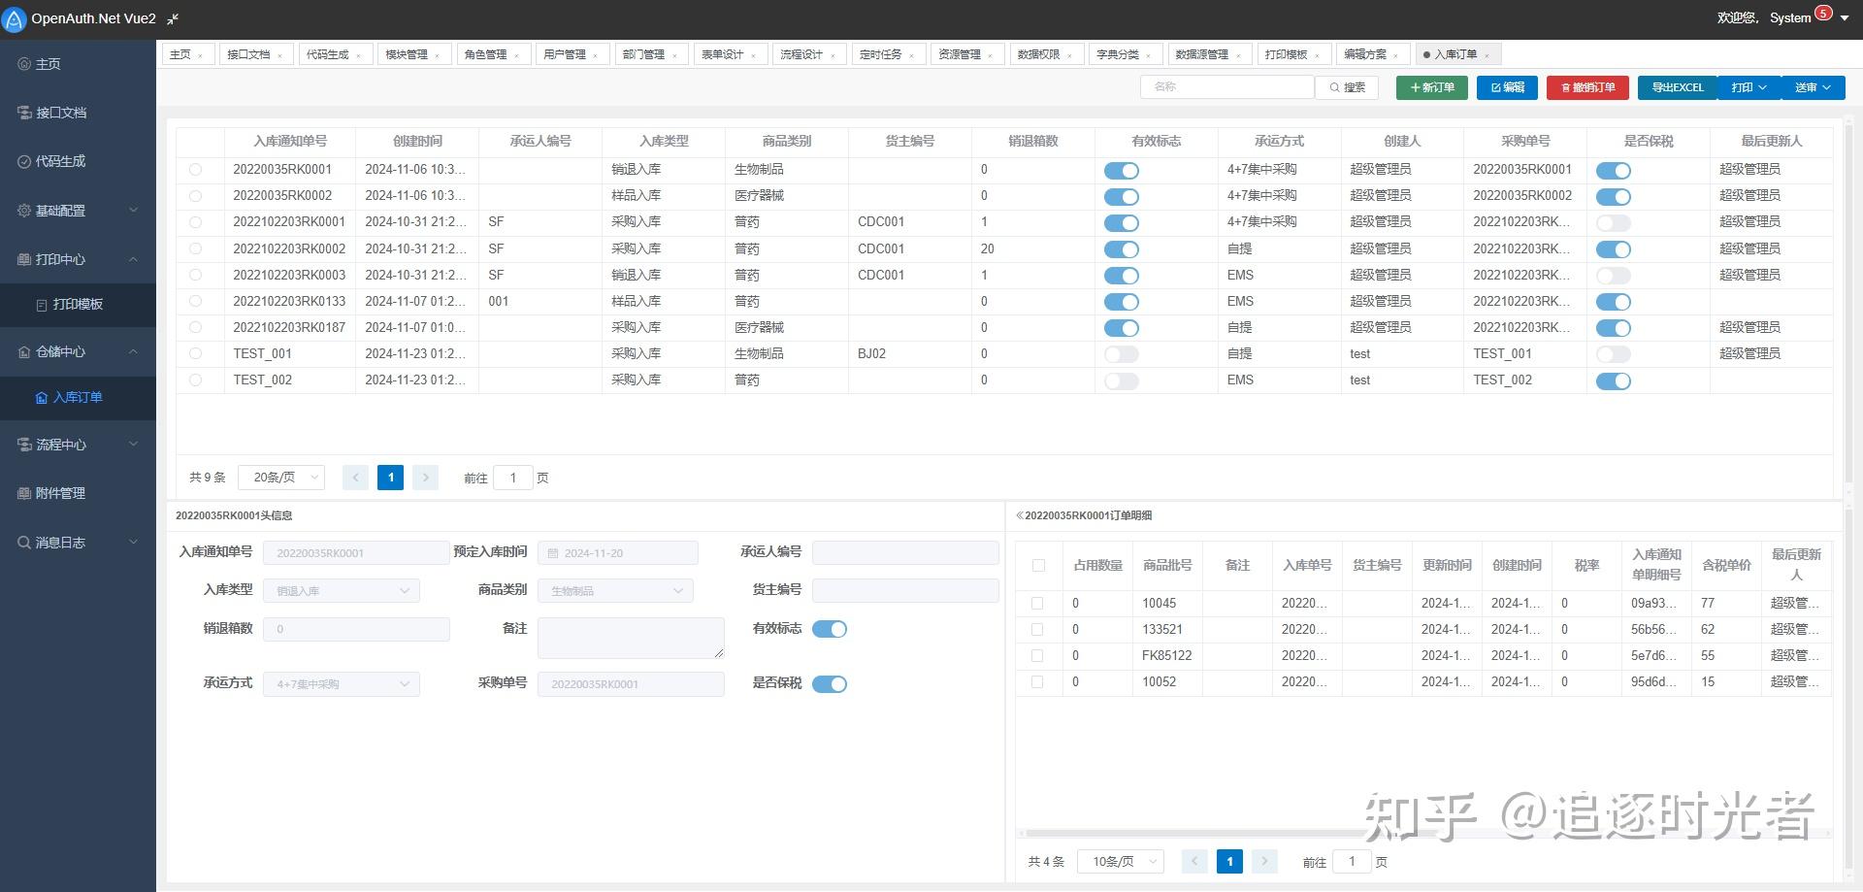Click the 代码生成 sidebar icon
The height and width of the screenshot is (892, 1863).
[22, 161]
